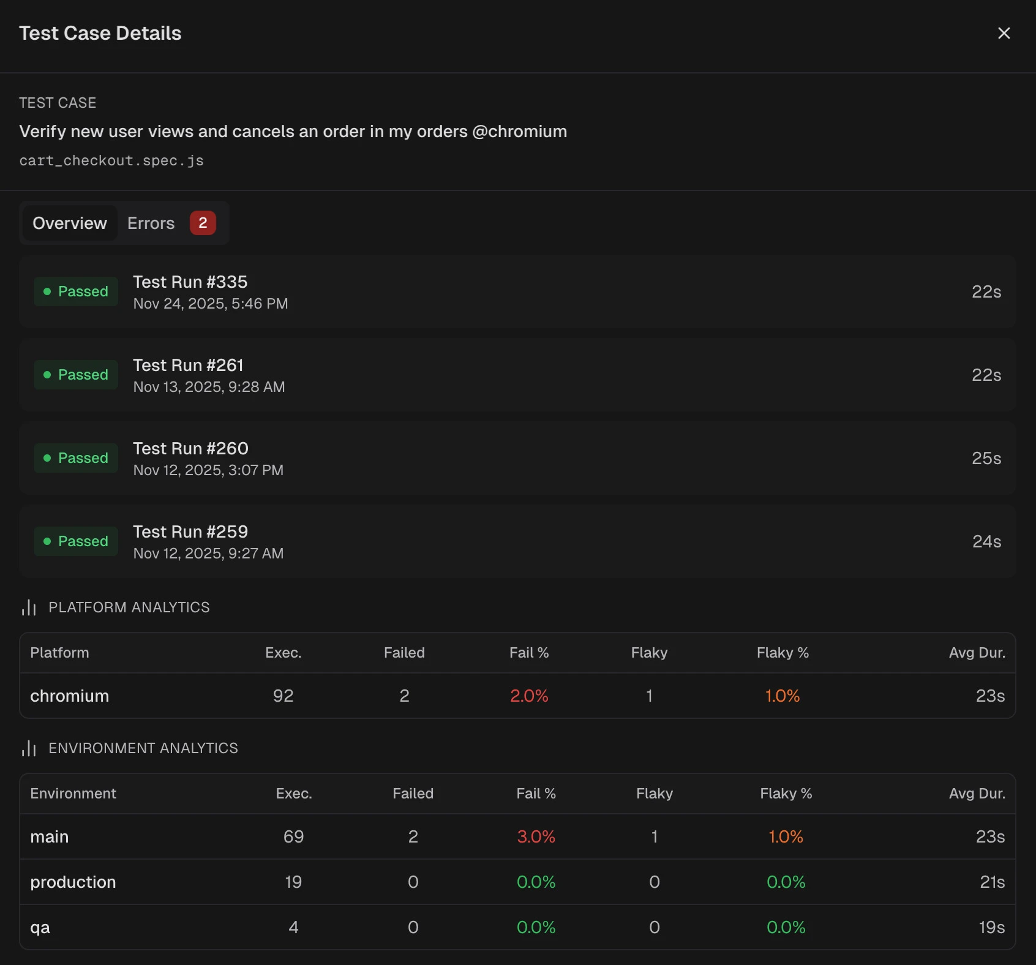Expand the chromium platform analytics row

(x=518, y=696)
